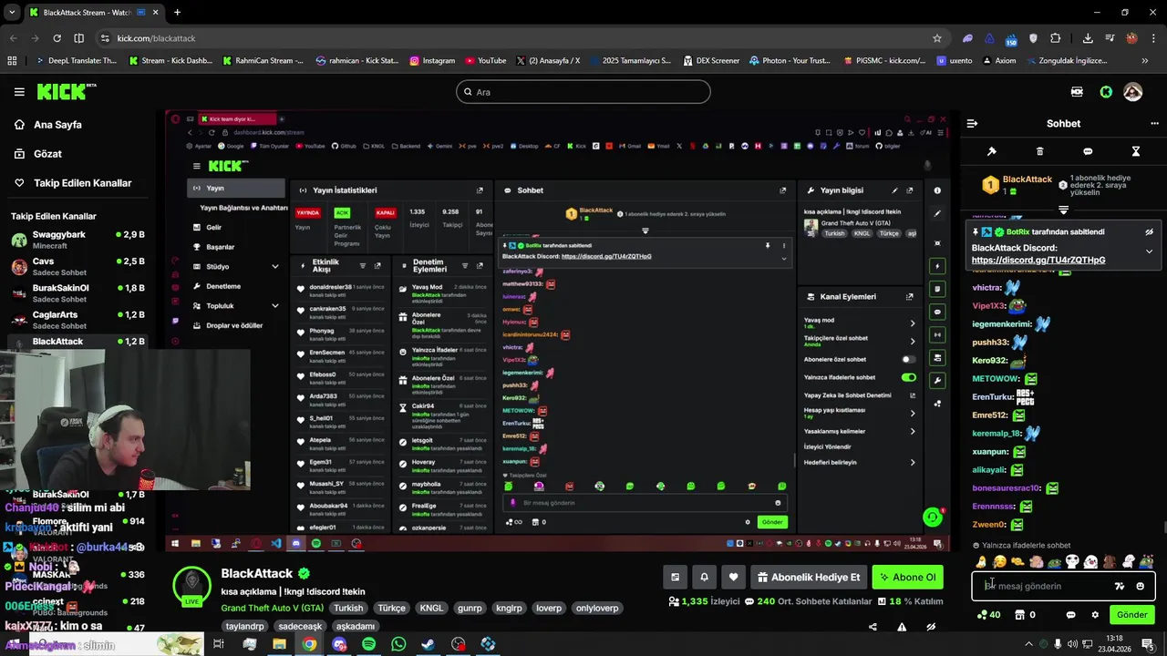Viewport: 1167px width, 656px height.
Task: Click the moderator hammer icon in chat
Action: (x=992, y=151)
